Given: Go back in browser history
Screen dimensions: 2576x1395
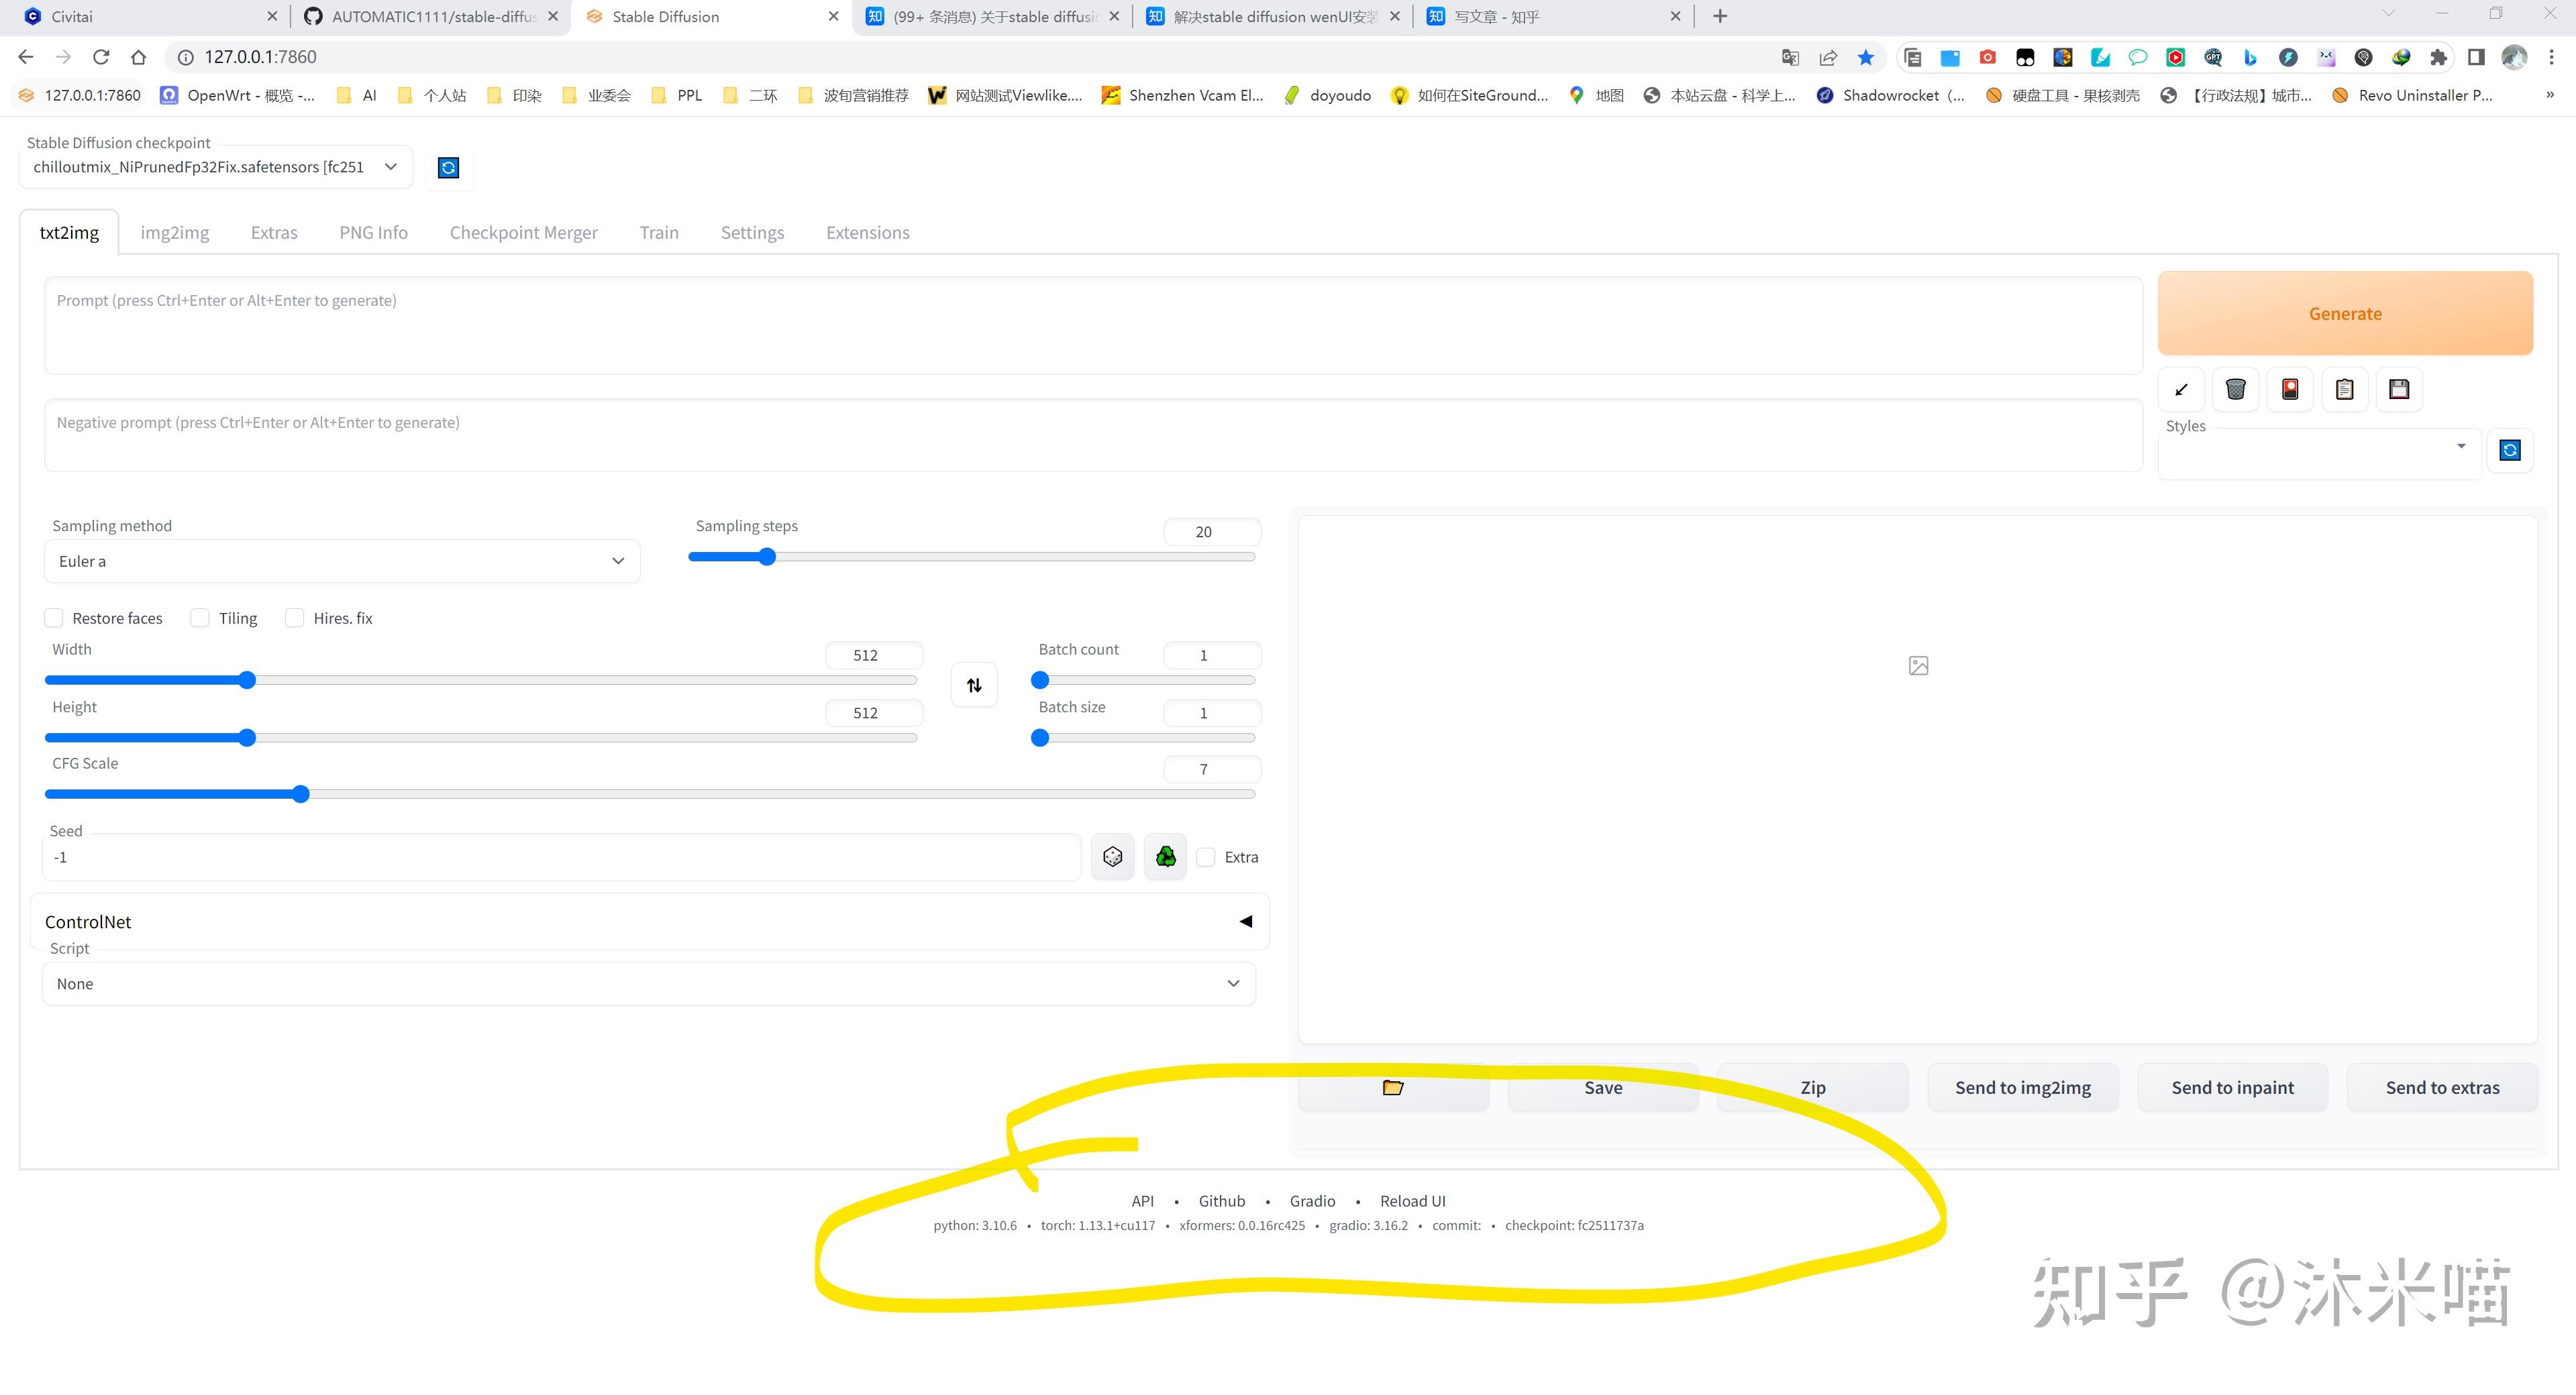Looking at the screenshot, I should pyautogui.click(x=26, y=57).
